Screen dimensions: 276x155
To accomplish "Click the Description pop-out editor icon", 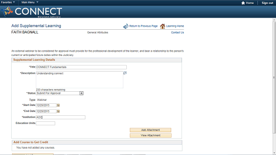I will (x=125, y=73).
